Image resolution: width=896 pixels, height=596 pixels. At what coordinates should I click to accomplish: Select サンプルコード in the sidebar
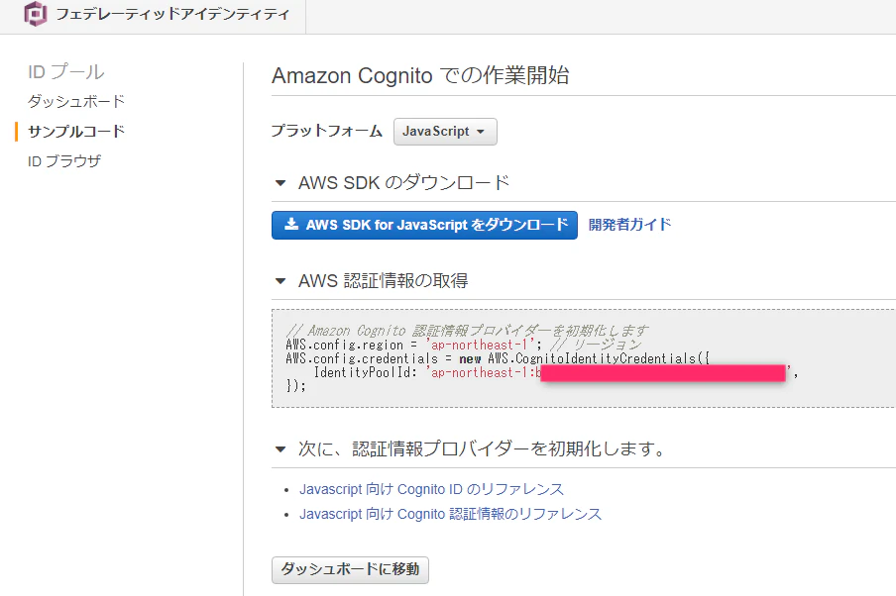[76, 132]
